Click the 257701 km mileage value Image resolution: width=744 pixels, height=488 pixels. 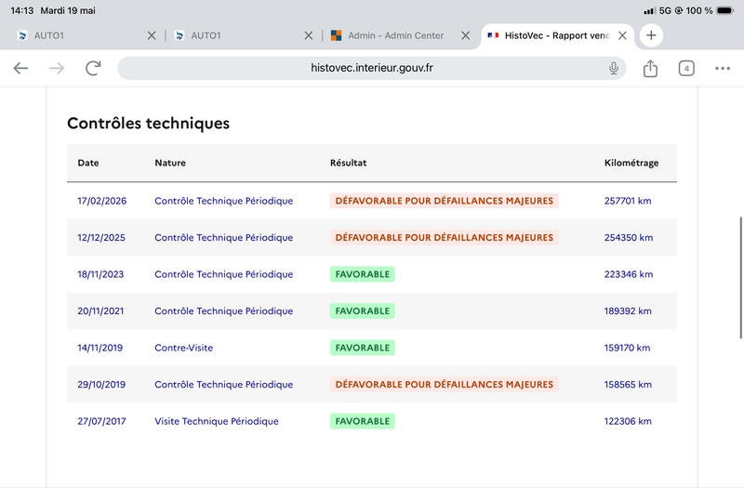pyautogui.click(x=627, y=201)
